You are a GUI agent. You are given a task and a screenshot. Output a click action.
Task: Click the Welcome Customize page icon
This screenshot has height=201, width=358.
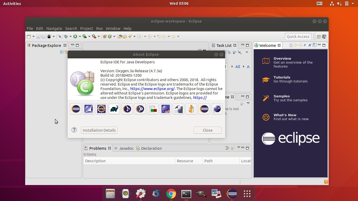point(315,45)
